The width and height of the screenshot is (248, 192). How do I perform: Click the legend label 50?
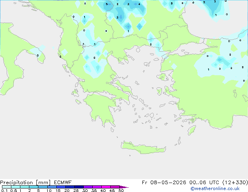pos(121,190)
